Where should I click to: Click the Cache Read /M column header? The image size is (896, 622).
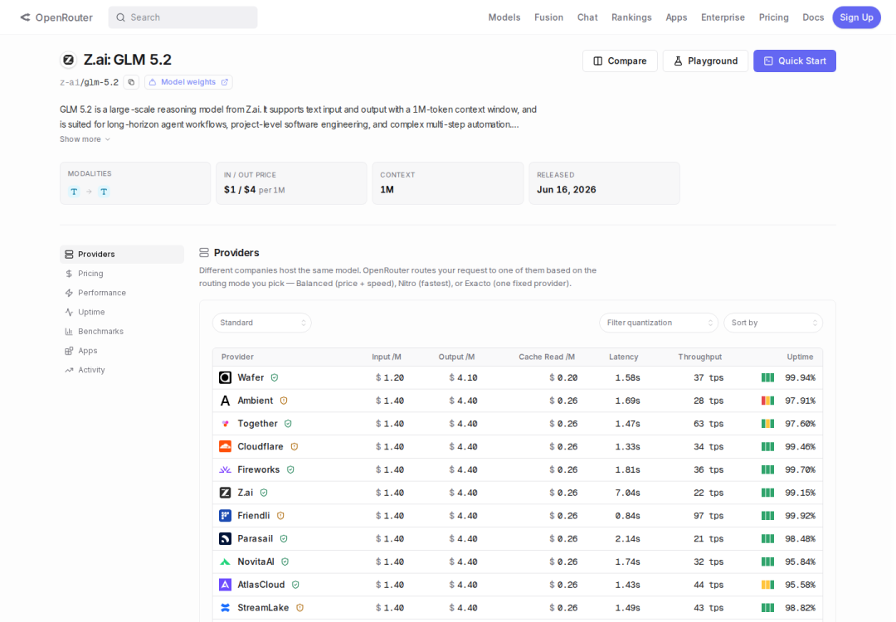coord(547,357)
